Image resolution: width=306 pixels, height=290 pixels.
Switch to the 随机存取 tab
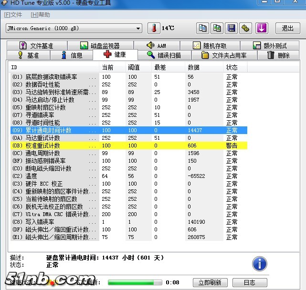(210, 46)
